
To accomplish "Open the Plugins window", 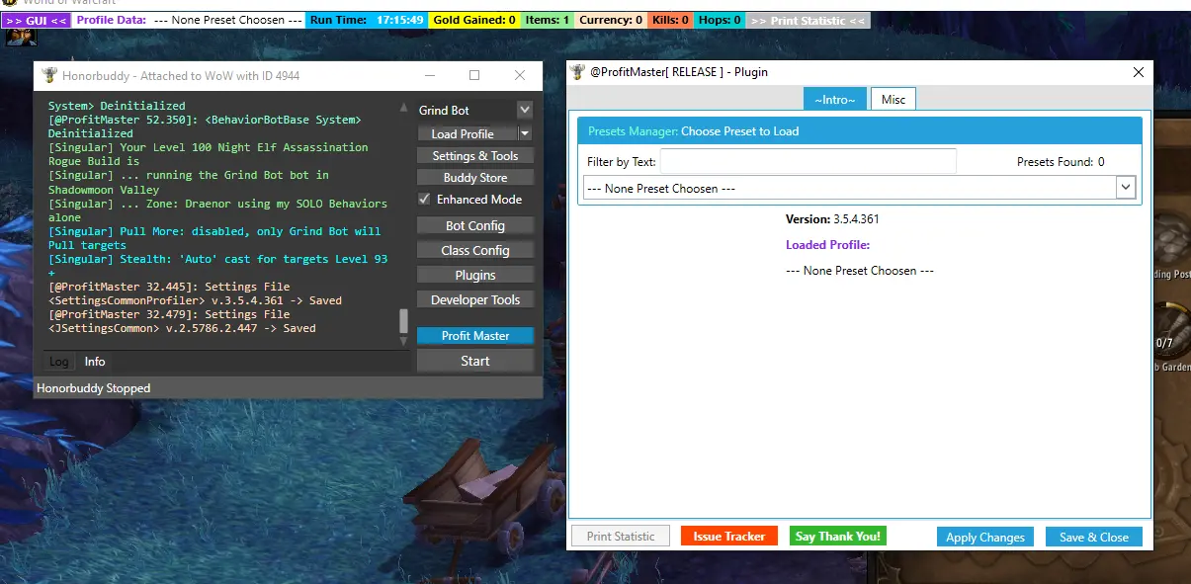I will (475, 275).
